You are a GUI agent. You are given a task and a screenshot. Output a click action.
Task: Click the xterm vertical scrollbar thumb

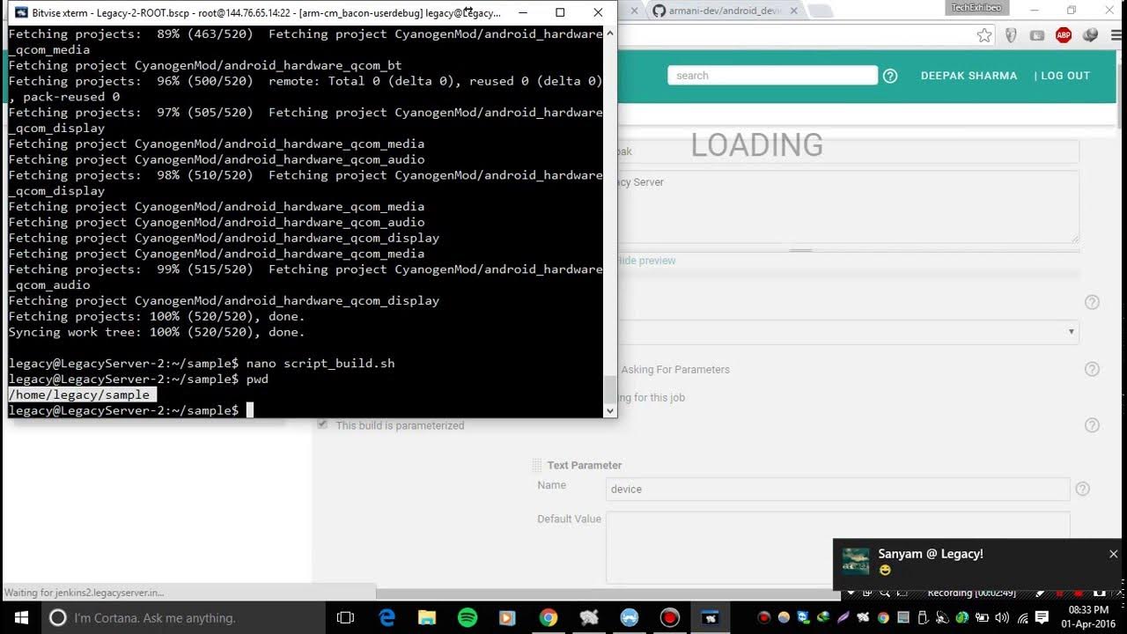click(609, 388)
